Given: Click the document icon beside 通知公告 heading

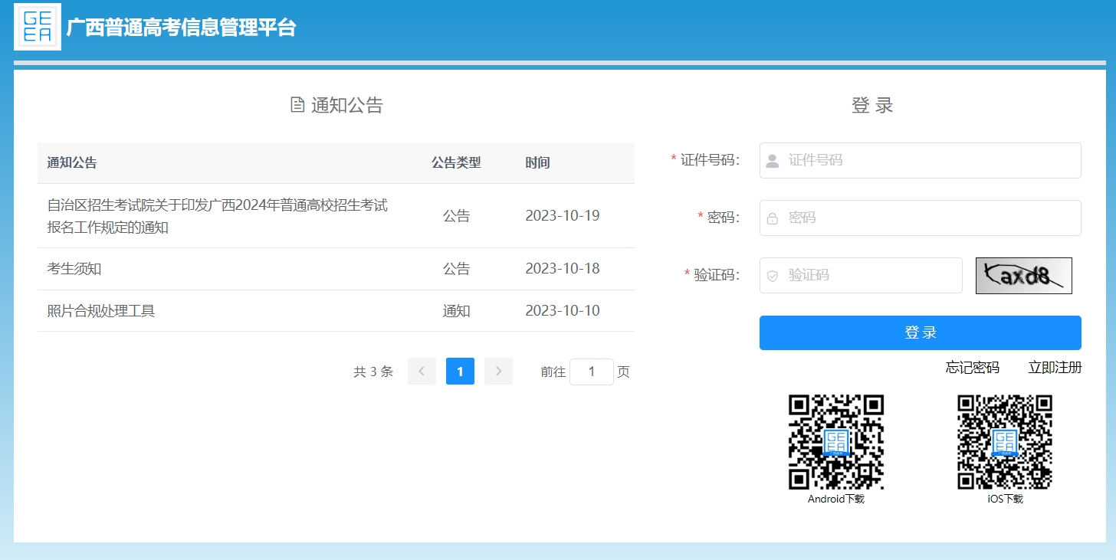Looking at the screenshot, I should 297,105.
